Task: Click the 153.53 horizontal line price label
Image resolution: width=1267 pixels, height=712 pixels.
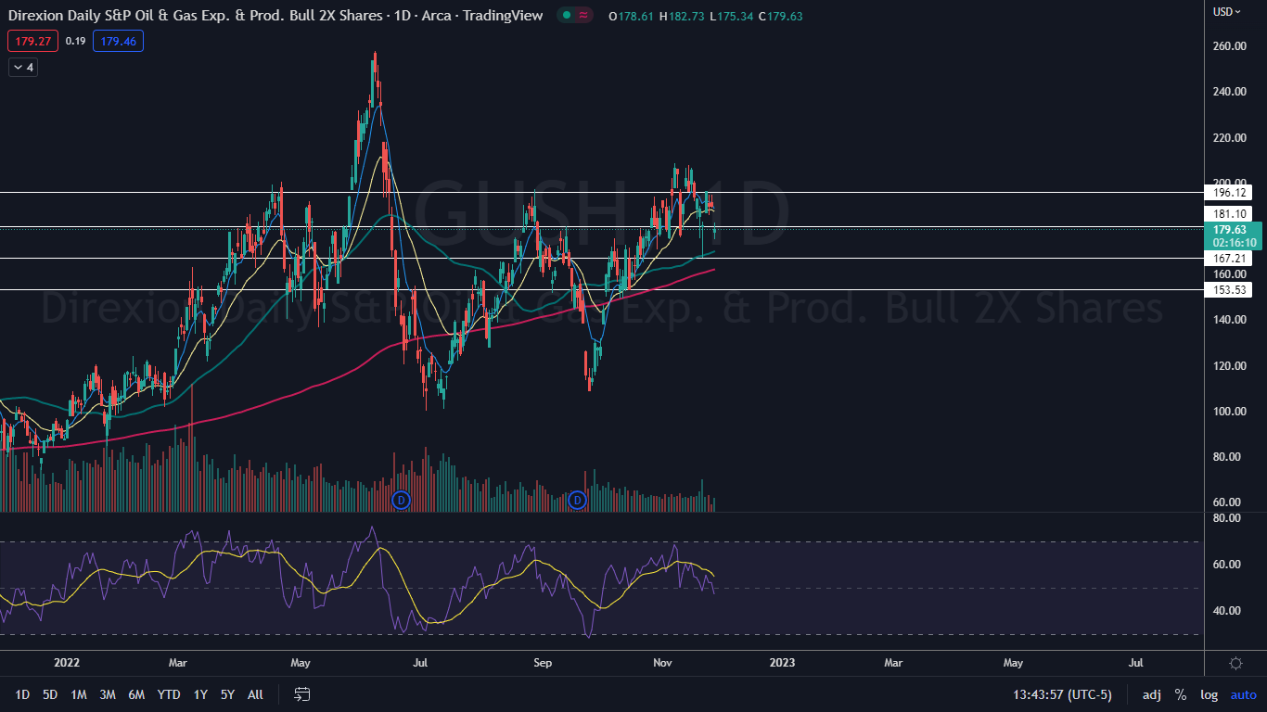Action: [1227, 290]
